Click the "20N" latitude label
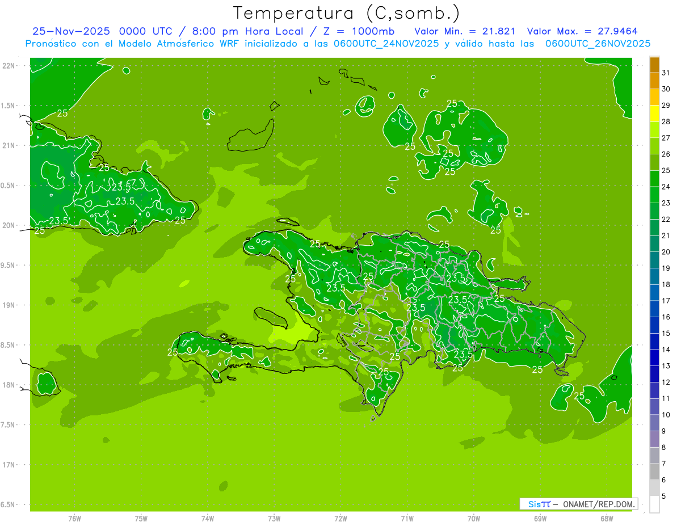 (9, 225)
